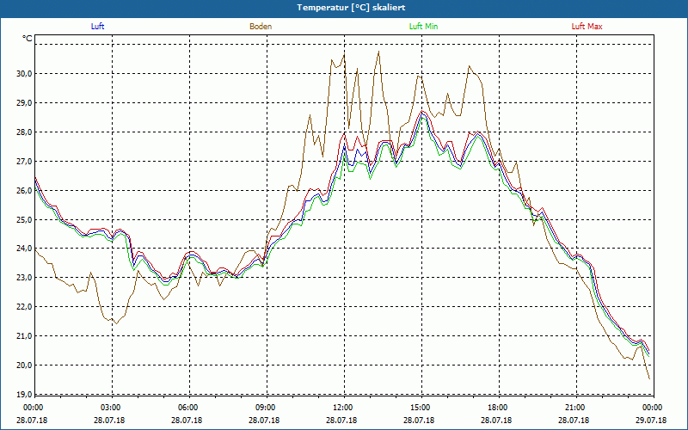Click the '23,0' y-axis value
The image size is (688, 430).
click(x=25, y=278)
